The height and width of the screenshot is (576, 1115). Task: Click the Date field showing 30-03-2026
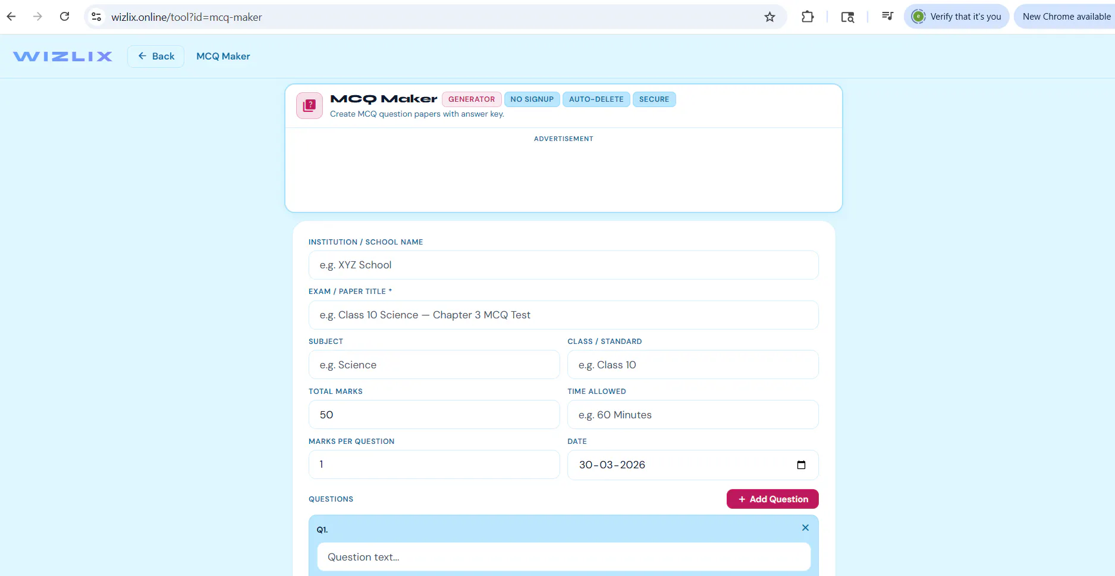click(x=693, y=465)
